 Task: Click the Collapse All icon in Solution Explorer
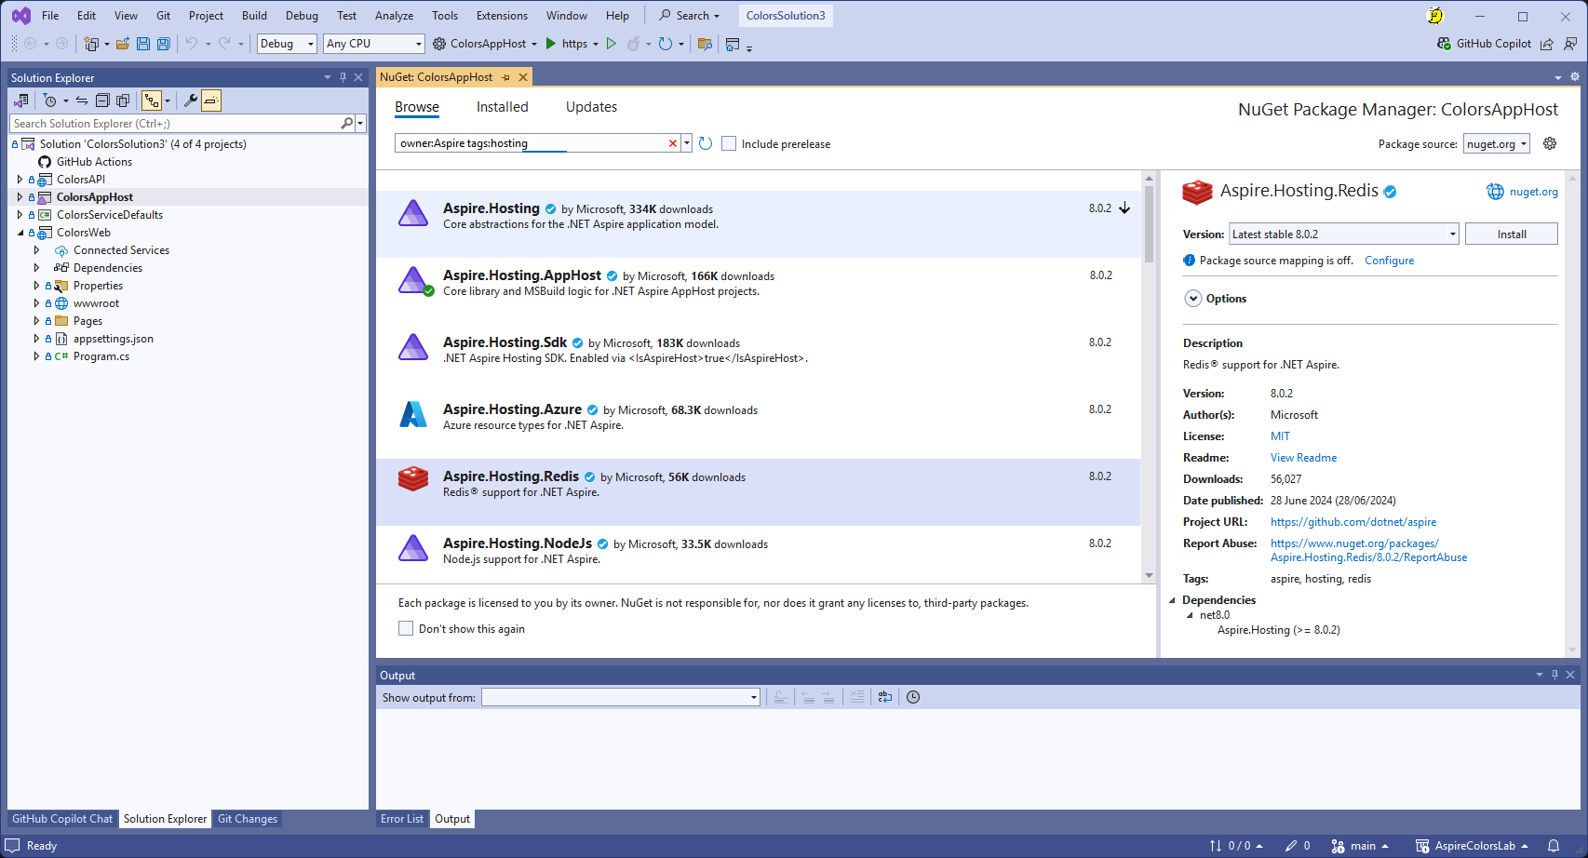[102, 101]
